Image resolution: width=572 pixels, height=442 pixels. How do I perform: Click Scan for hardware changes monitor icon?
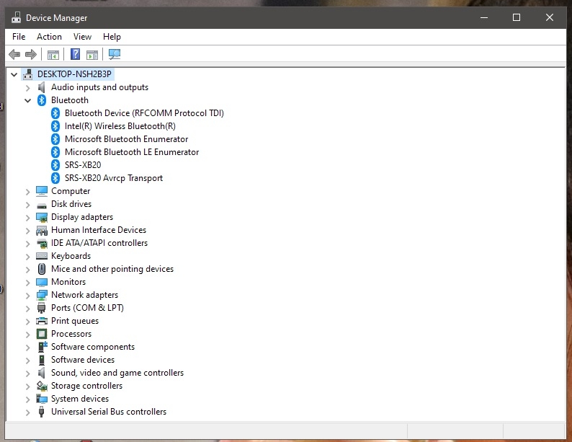[114, 54]
